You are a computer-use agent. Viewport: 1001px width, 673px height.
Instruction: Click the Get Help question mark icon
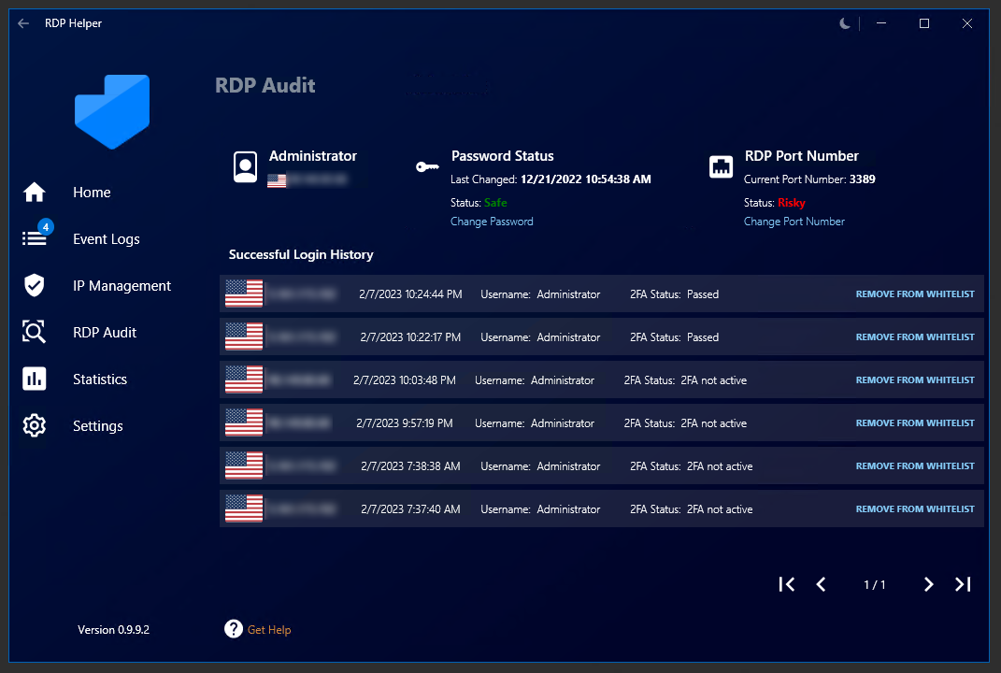(234, 629)
